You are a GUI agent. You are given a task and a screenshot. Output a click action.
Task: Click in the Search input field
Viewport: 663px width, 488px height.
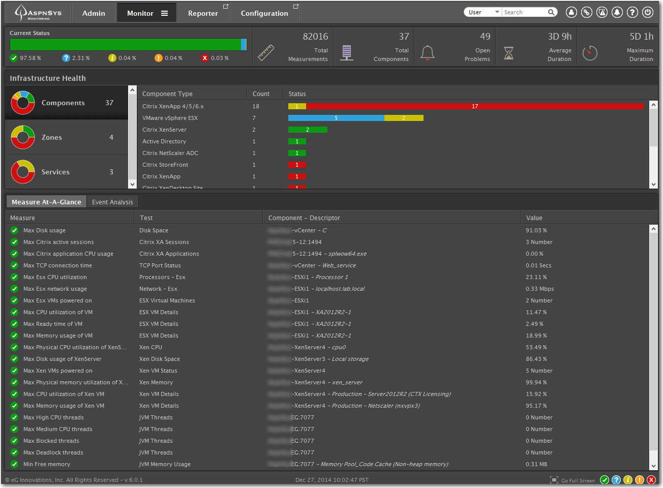pos(525,12)
